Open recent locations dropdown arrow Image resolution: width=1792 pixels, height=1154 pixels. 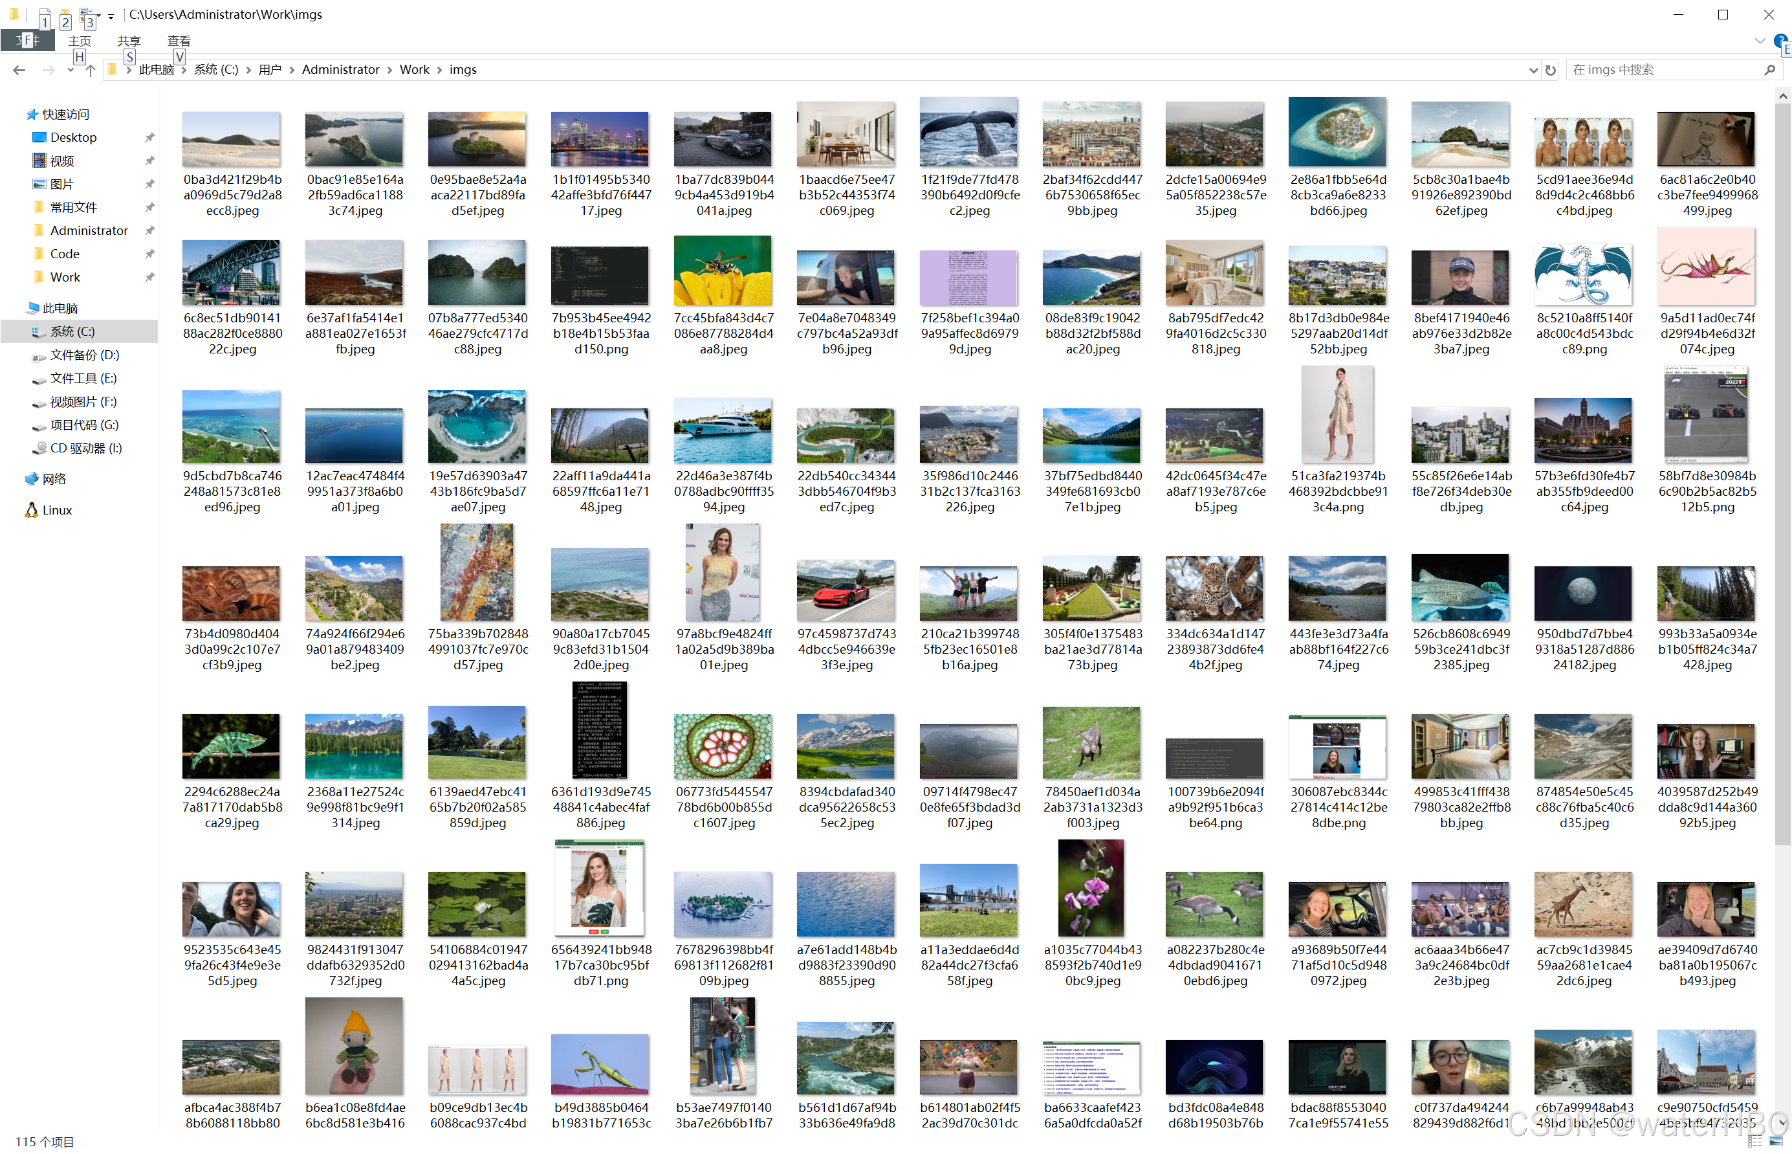pyautogui.click(x=71, y=70)
